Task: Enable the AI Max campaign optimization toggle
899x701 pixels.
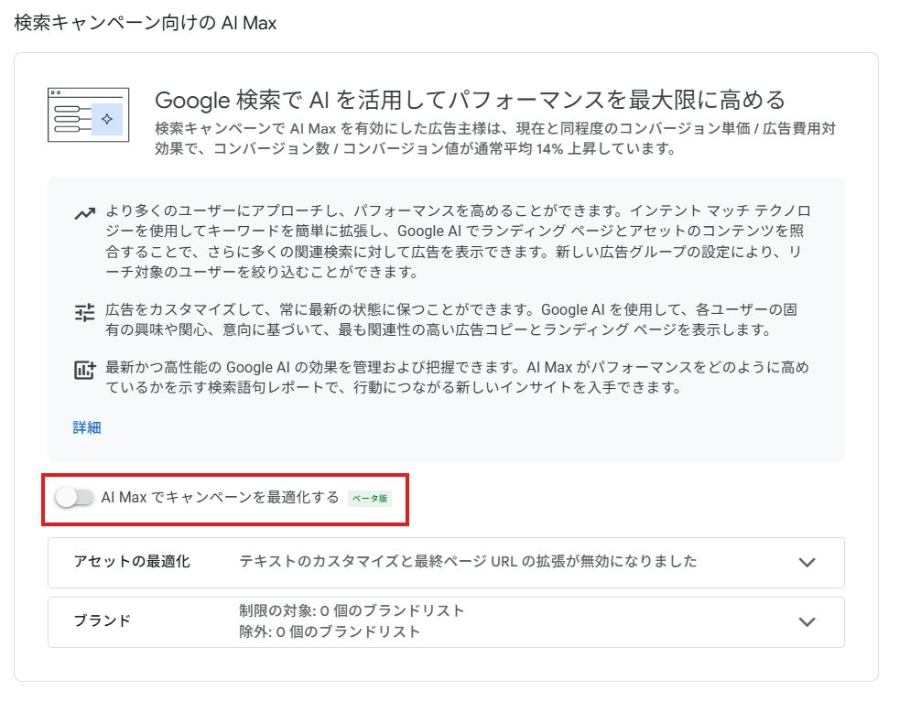Action: point(74,498)
